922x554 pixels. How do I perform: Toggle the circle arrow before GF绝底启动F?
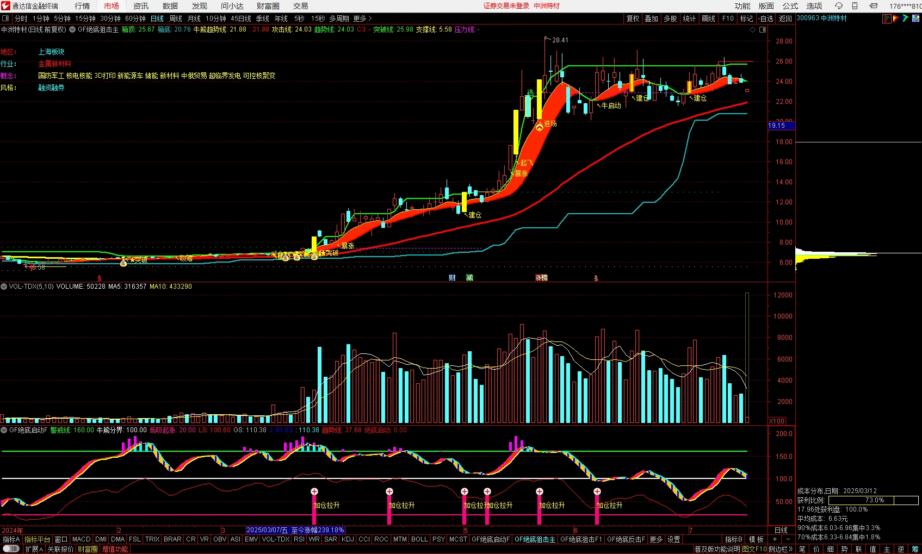point(4,430)
